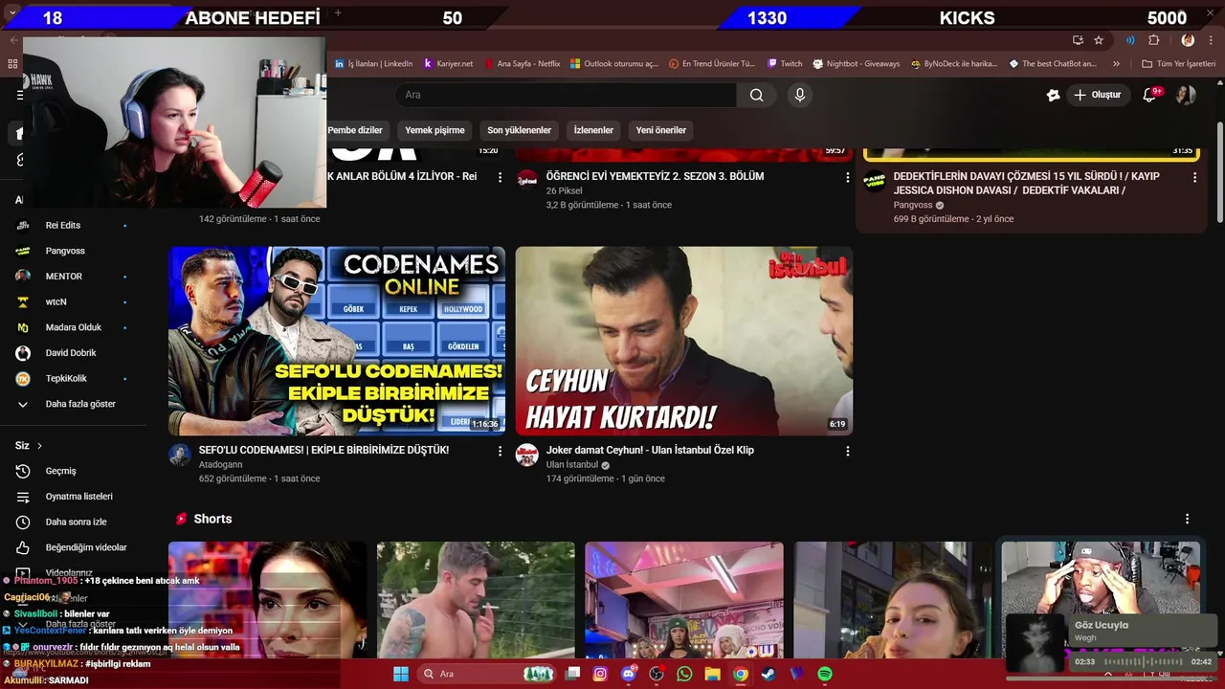Open the Rei Edits subscription
The height and width of the screenshot is (689, 1225).
click(63, 225)
